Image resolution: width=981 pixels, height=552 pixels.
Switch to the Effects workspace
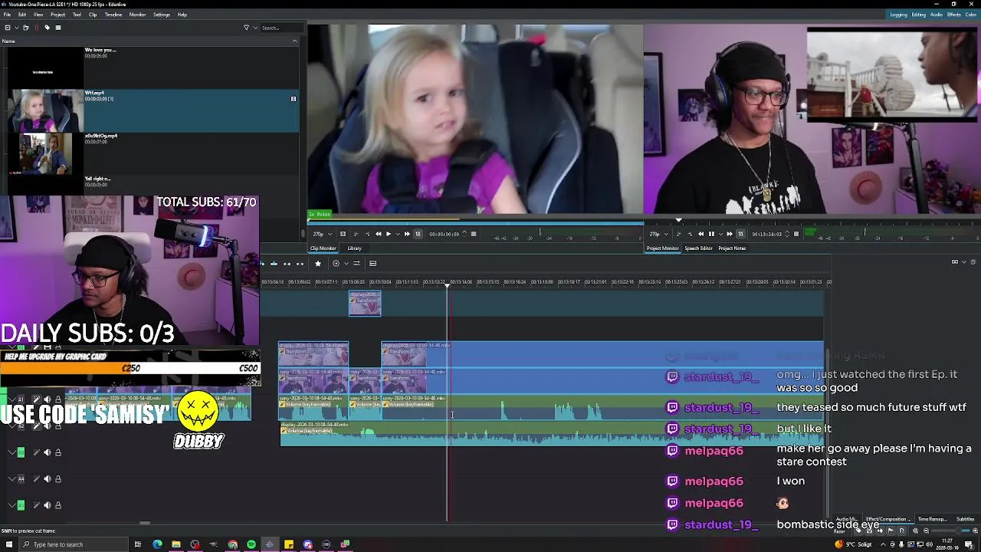coord(953,15)
